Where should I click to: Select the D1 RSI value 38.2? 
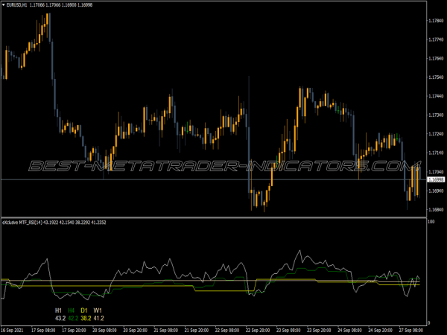pos(86,318)
